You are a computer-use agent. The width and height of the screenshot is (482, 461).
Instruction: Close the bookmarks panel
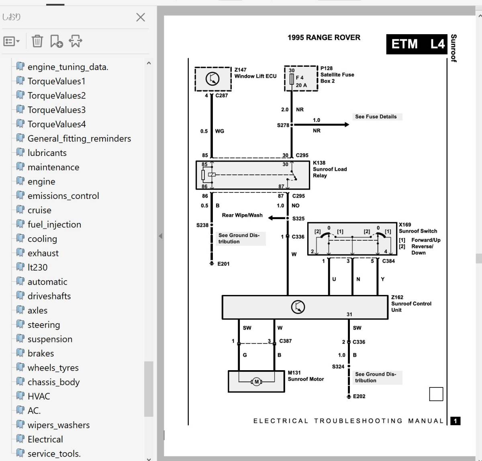point(141,17)
